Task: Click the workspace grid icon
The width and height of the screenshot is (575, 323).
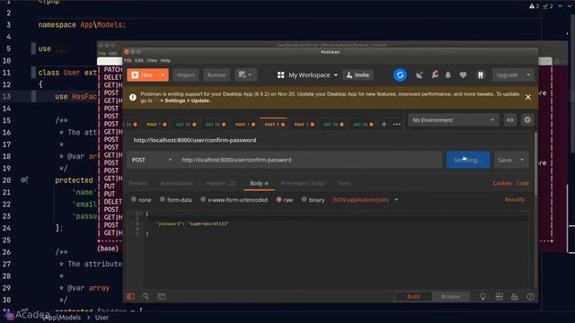Action: pos(281,75)
